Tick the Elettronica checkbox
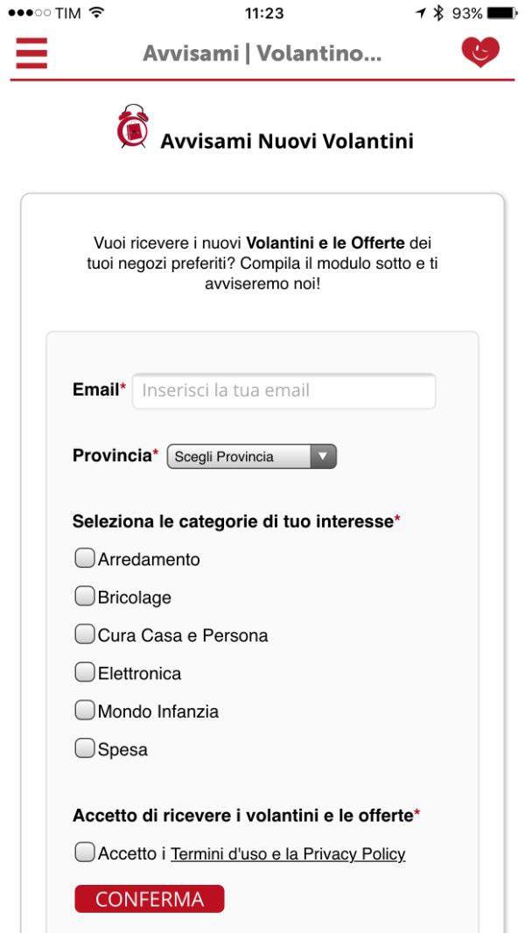 click(85, 672)
